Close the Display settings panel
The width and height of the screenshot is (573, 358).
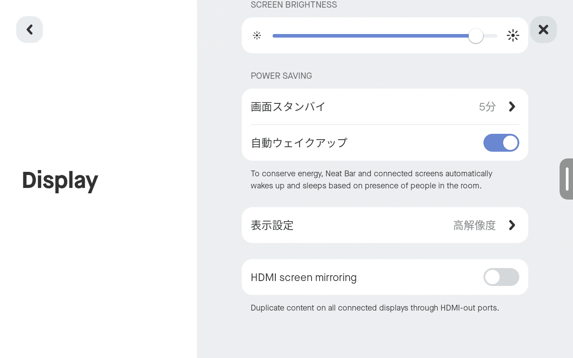coord(543,29)
